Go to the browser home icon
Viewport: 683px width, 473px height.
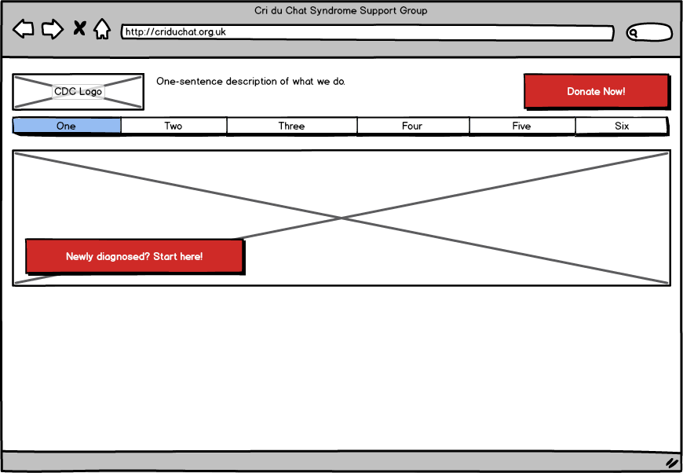click(x=102, y=30)
